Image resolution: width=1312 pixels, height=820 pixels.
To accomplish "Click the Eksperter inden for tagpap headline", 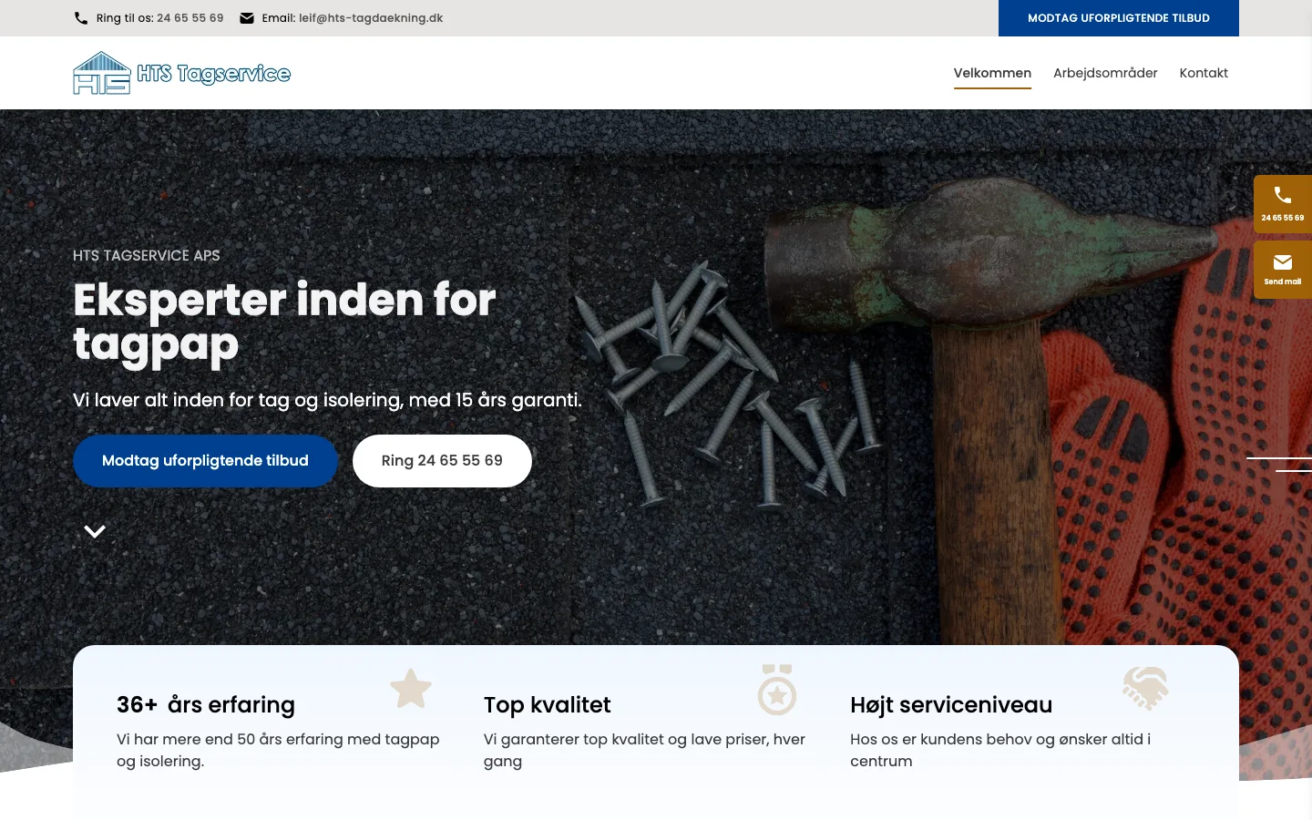I will pyautogui.click(x=284, y=322).
